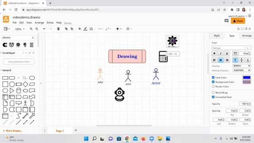Viewport: 254px width, 143px height.
Task: Open the Arrange menu
Action: coord(39,23)
